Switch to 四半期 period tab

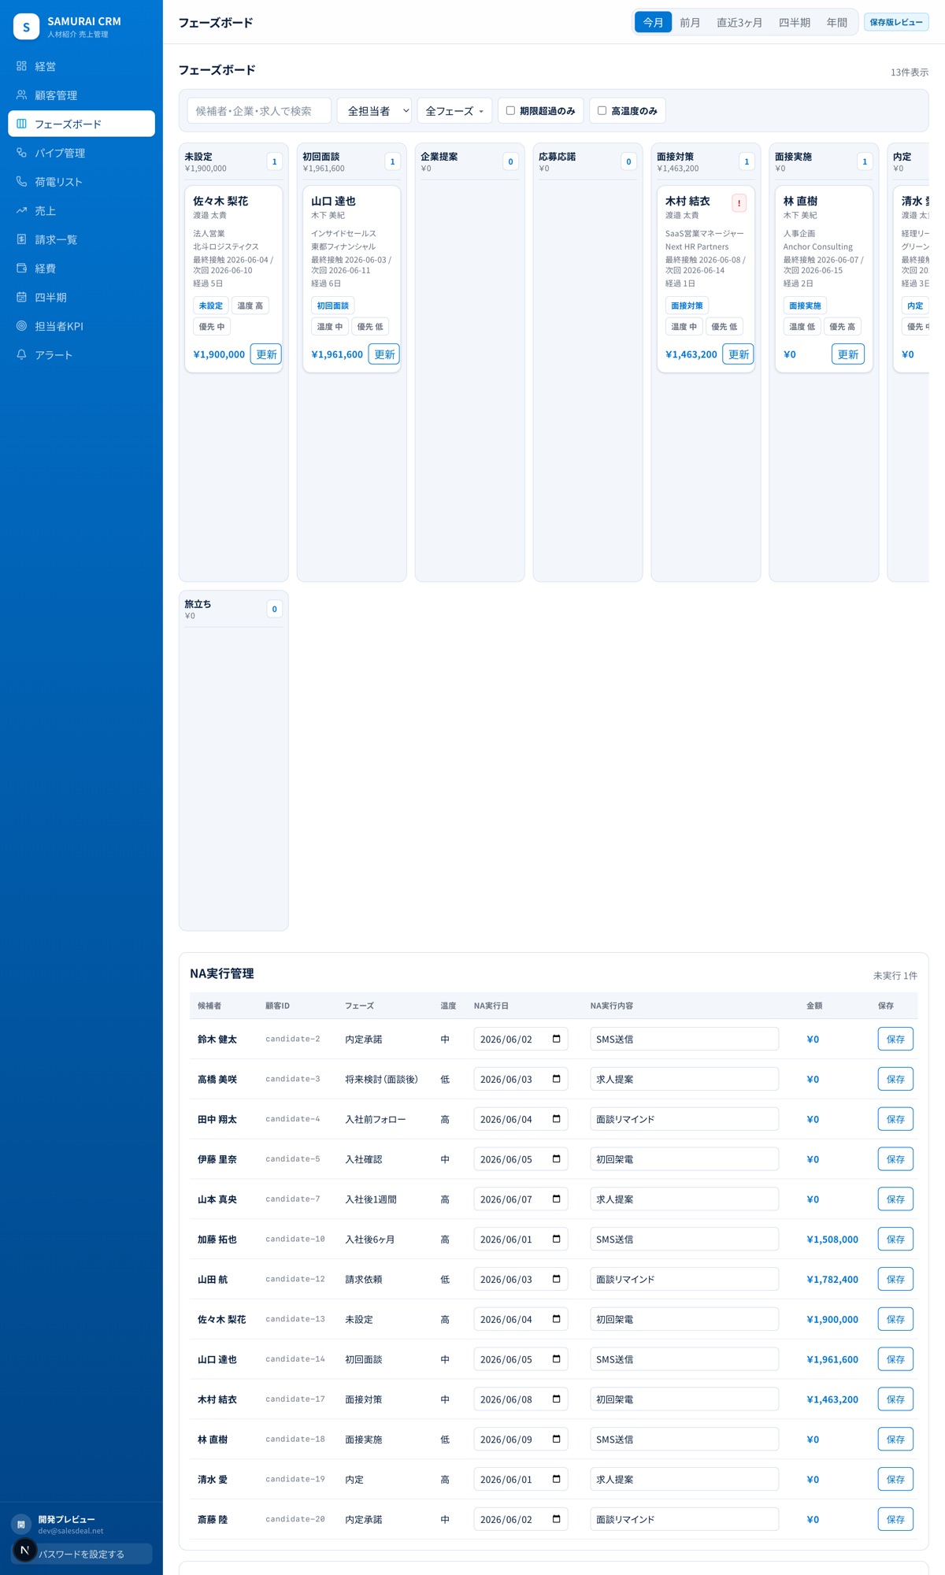[794, 22]
